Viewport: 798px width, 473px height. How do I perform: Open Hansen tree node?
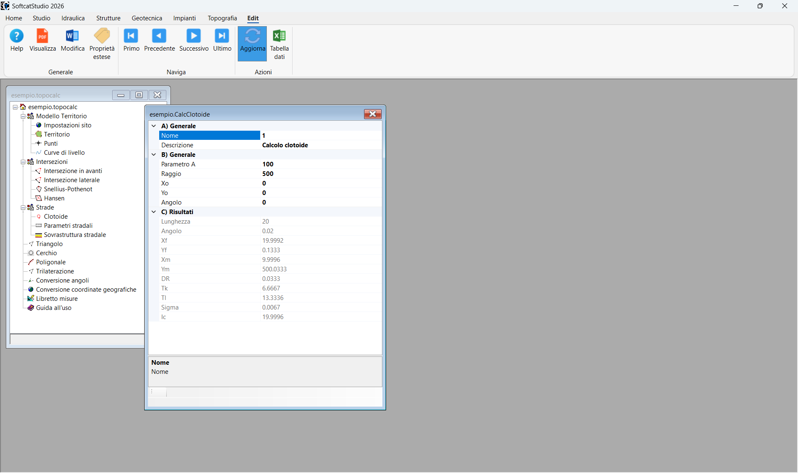click(54, 198)
